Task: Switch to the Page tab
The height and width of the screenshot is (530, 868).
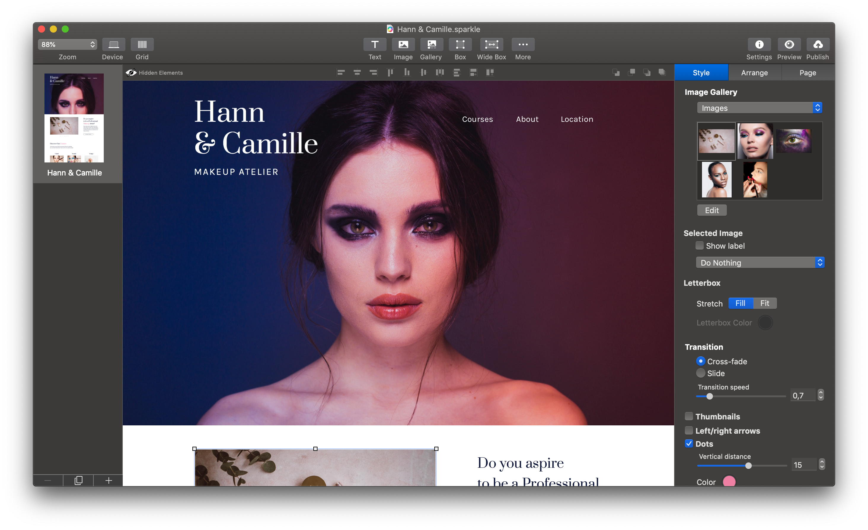Action: [808, 73]
